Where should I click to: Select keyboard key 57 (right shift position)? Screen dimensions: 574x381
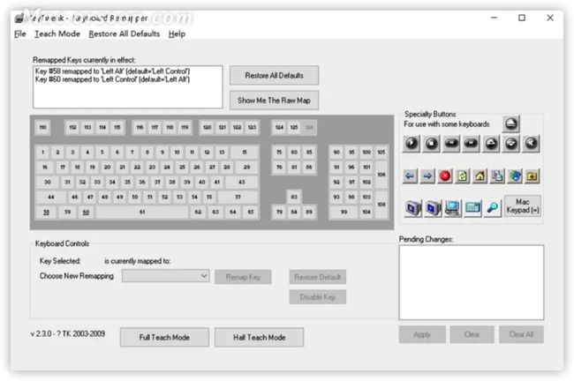pyautogui.click(x=238, y=197)
